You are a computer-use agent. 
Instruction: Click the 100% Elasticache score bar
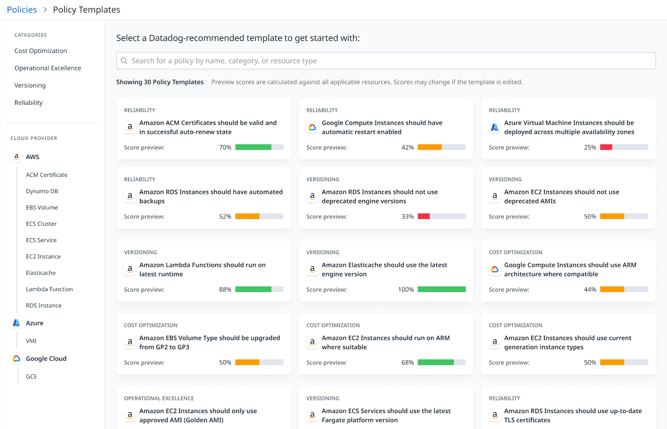pos(442,290)
